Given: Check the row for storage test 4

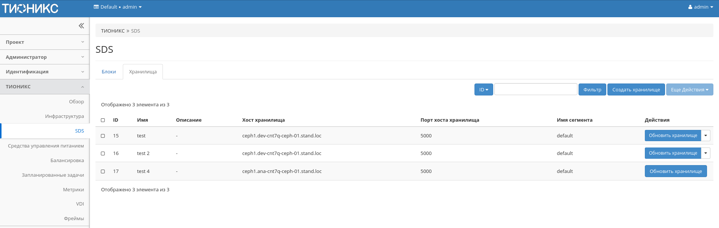Looking at the screenshot, I should click(x=103, y=171).
